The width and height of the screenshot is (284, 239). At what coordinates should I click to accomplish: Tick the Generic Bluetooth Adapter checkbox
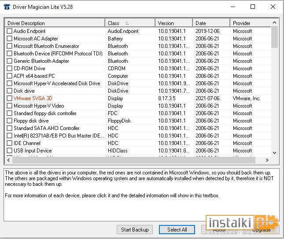pos(9,61)
